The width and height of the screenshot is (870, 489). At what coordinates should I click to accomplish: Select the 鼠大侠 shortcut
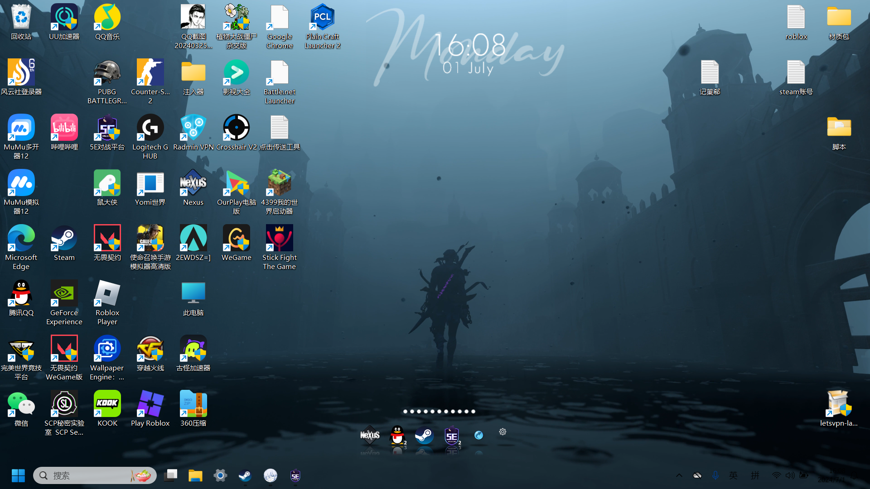tap(107, 188)
